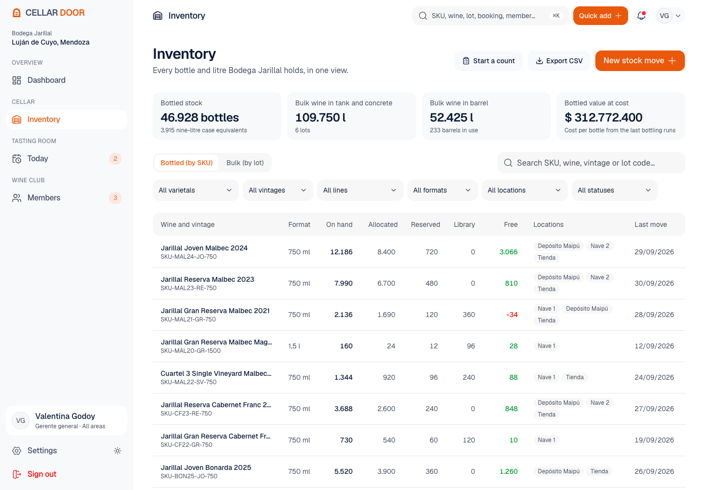Click the clipboard icon on Start a count

point(466,61)
